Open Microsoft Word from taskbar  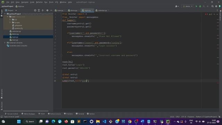(x=142, y=122)
